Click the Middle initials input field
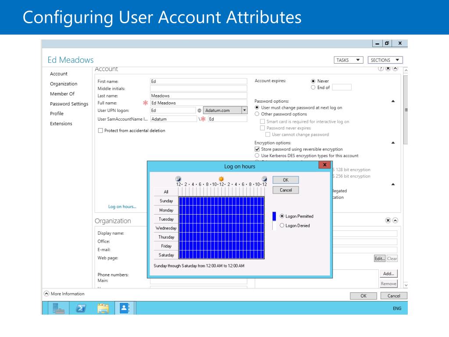This screenshot has width=449, height=337. tap(199, 89)
